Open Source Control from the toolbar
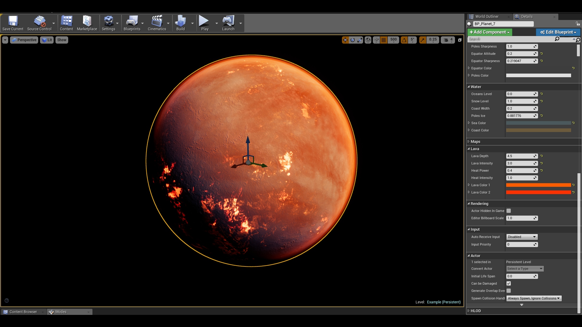Viewport: 582px width, 327px height. (x=39, y=21)
